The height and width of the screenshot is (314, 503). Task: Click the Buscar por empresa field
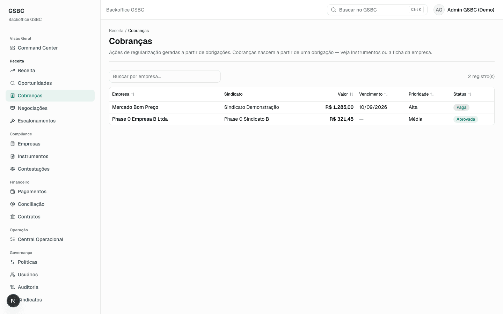pyautogui.click(x=165, y=76)
